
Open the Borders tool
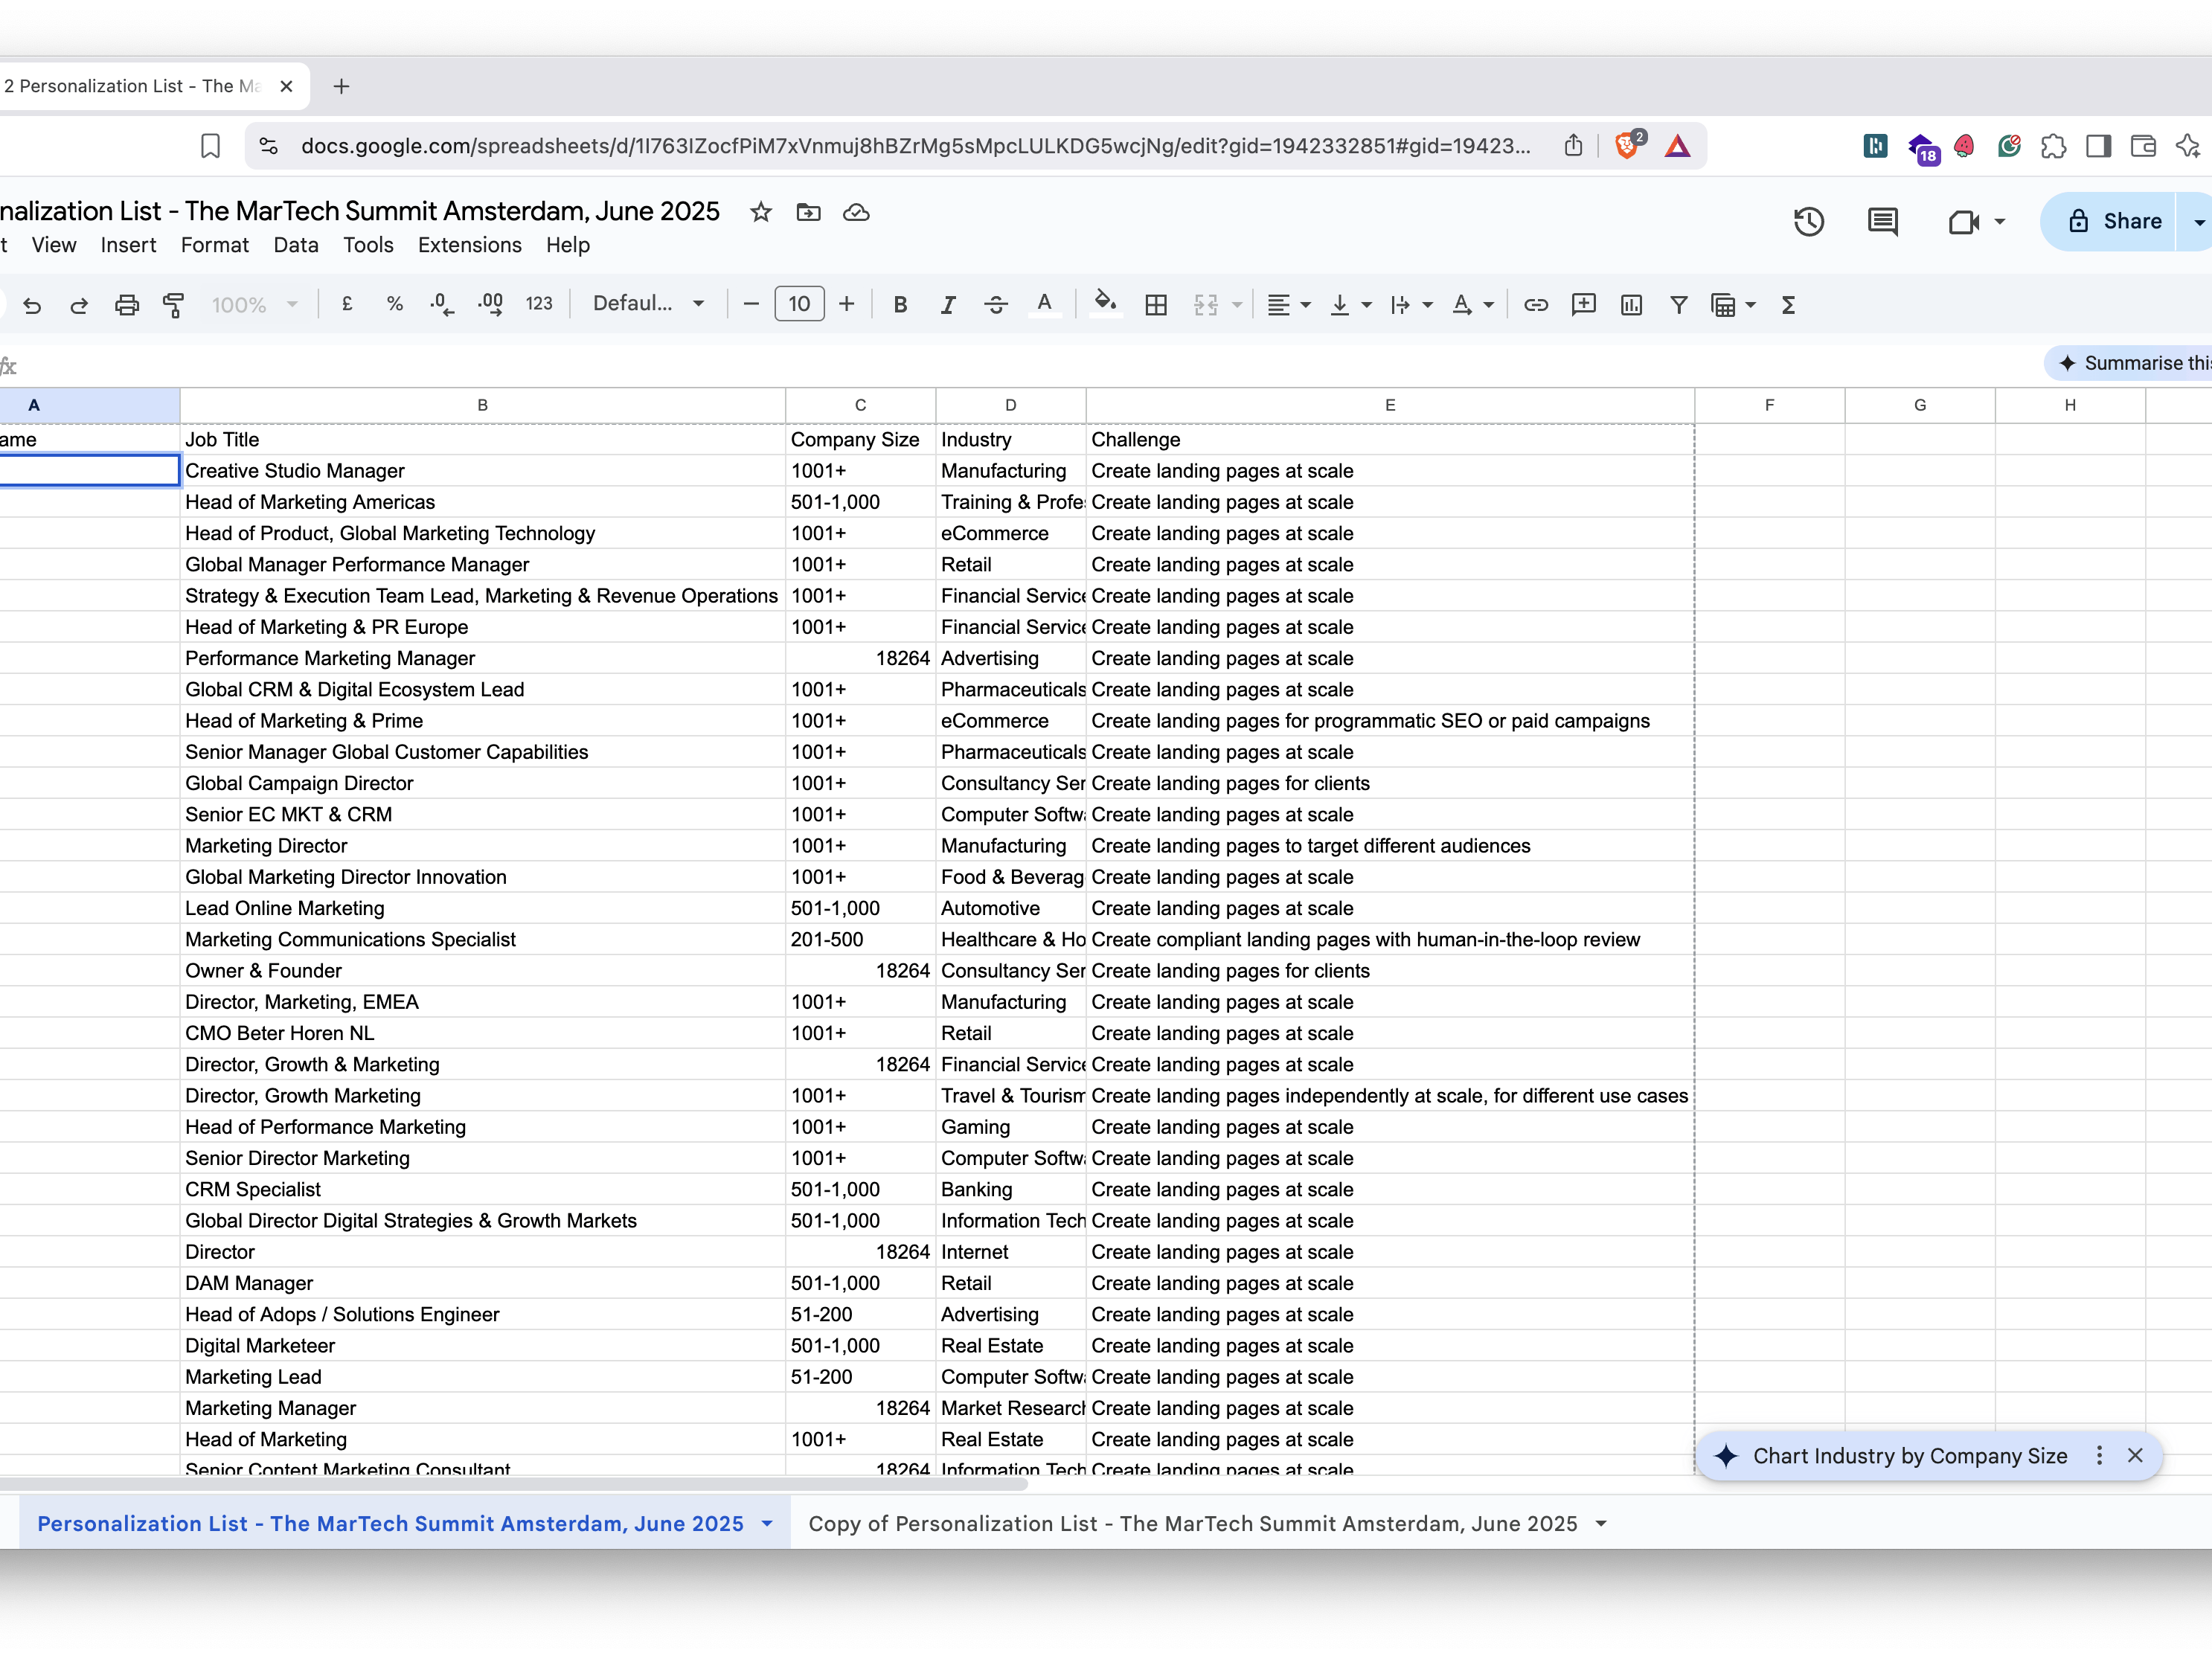1156,305
